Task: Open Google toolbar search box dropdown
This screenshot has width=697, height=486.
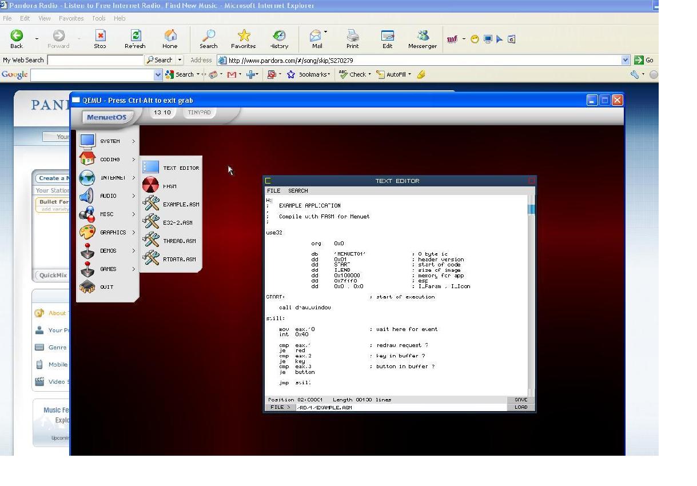Action: tap(158, 75)
